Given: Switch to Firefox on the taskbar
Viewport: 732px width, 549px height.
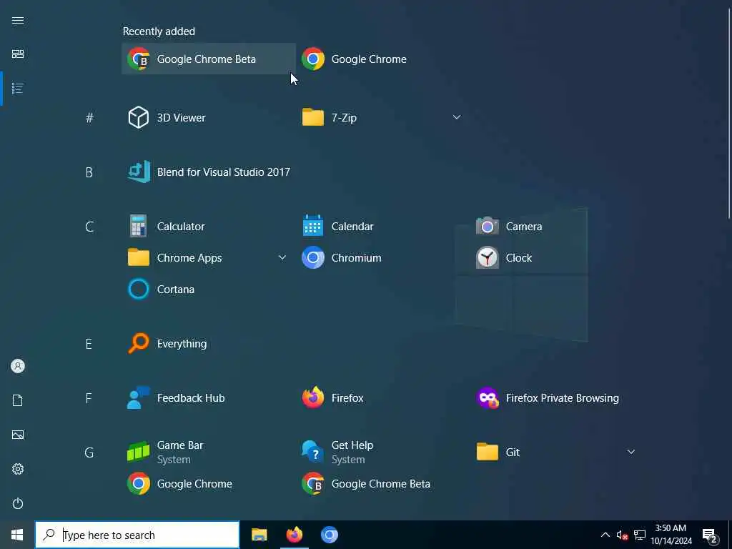Looking at the screenshot, I should click(x=294, y=535).
